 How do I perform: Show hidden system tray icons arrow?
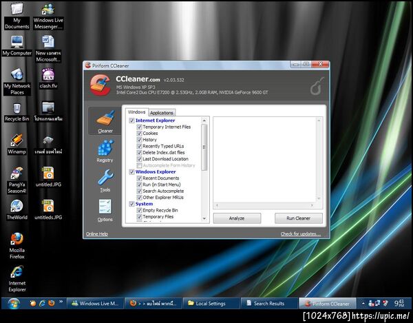[x=363, y=304]
